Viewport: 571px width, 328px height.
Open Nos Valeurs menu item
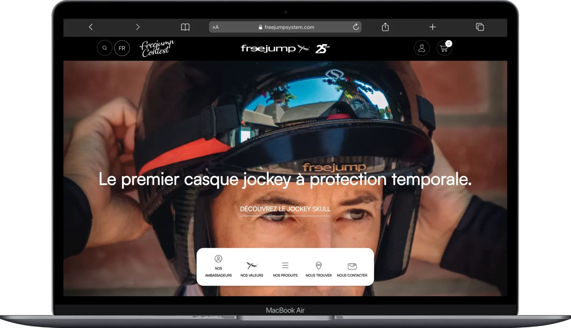tap(252, 269)
